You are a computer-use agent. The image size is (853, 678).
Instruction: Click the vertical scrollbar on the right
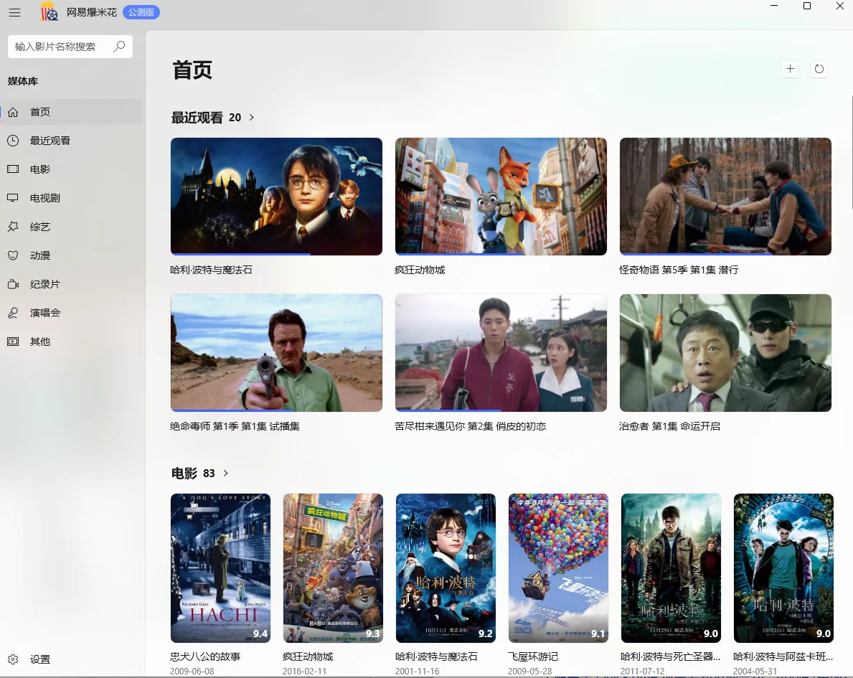pyautogui.click(x=851, y=152)
